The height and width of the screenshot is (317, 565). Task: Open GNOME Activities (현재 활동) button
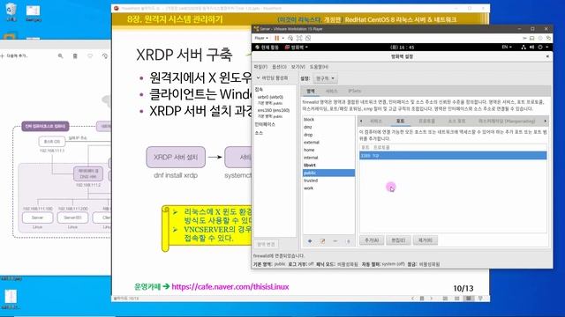(x=267, y=47)
